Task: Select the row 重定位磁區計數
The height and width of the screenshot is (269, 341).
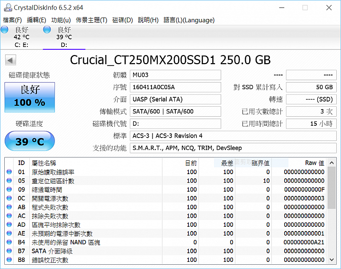Action: [x=166, y=181]
